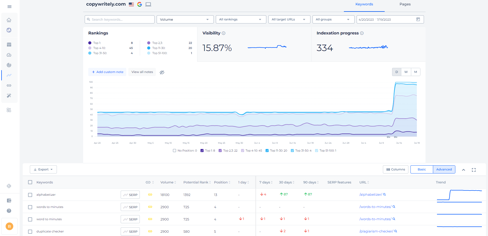Sort by Potential Rank column

click(197, 182)
